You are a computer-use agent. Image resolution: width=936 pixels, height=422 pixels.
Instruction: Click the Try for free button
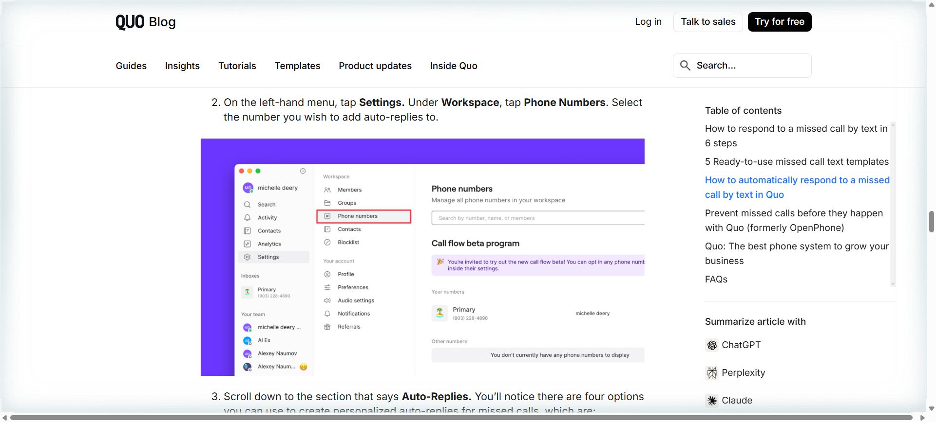click(x=780, y=22)
